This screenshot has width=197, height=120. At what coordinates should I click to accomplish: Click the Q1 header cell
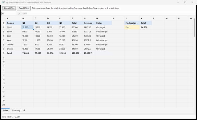(27, 23)
